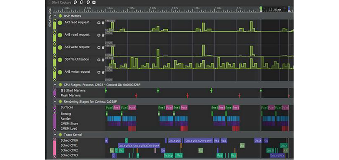This screenshot has height=160, width=339.
Task: Click the Sched CPU0 row label
Action: click(69, 140)
